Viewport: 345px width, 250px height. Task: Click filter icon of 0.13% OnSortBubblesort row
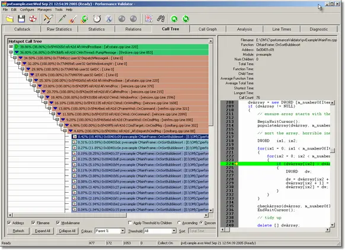(75, 159)
